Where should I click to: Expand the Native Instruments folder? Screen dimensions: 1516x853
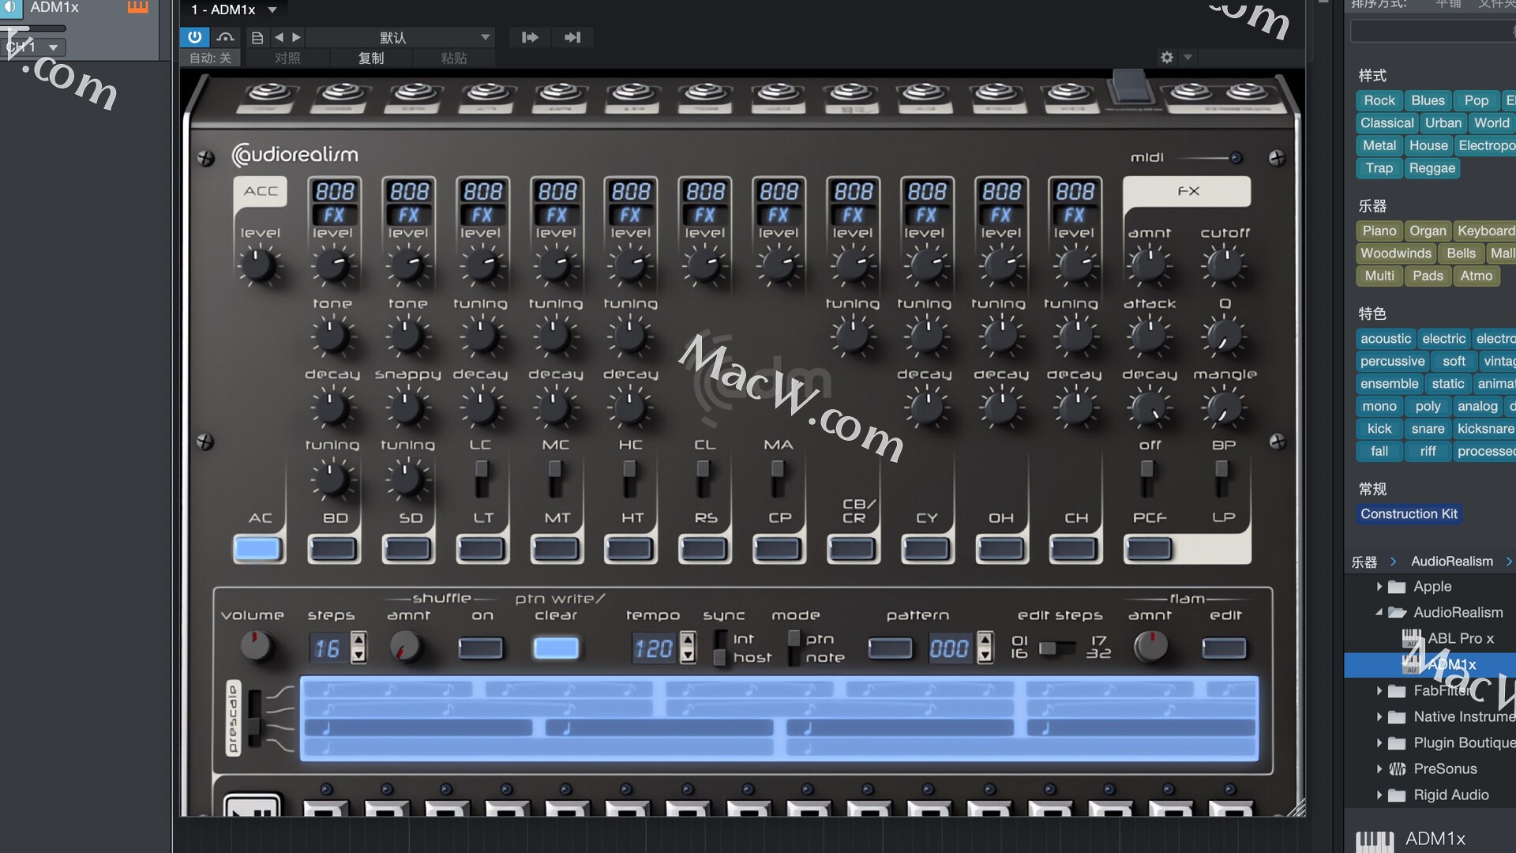[x=1379, y=717]
